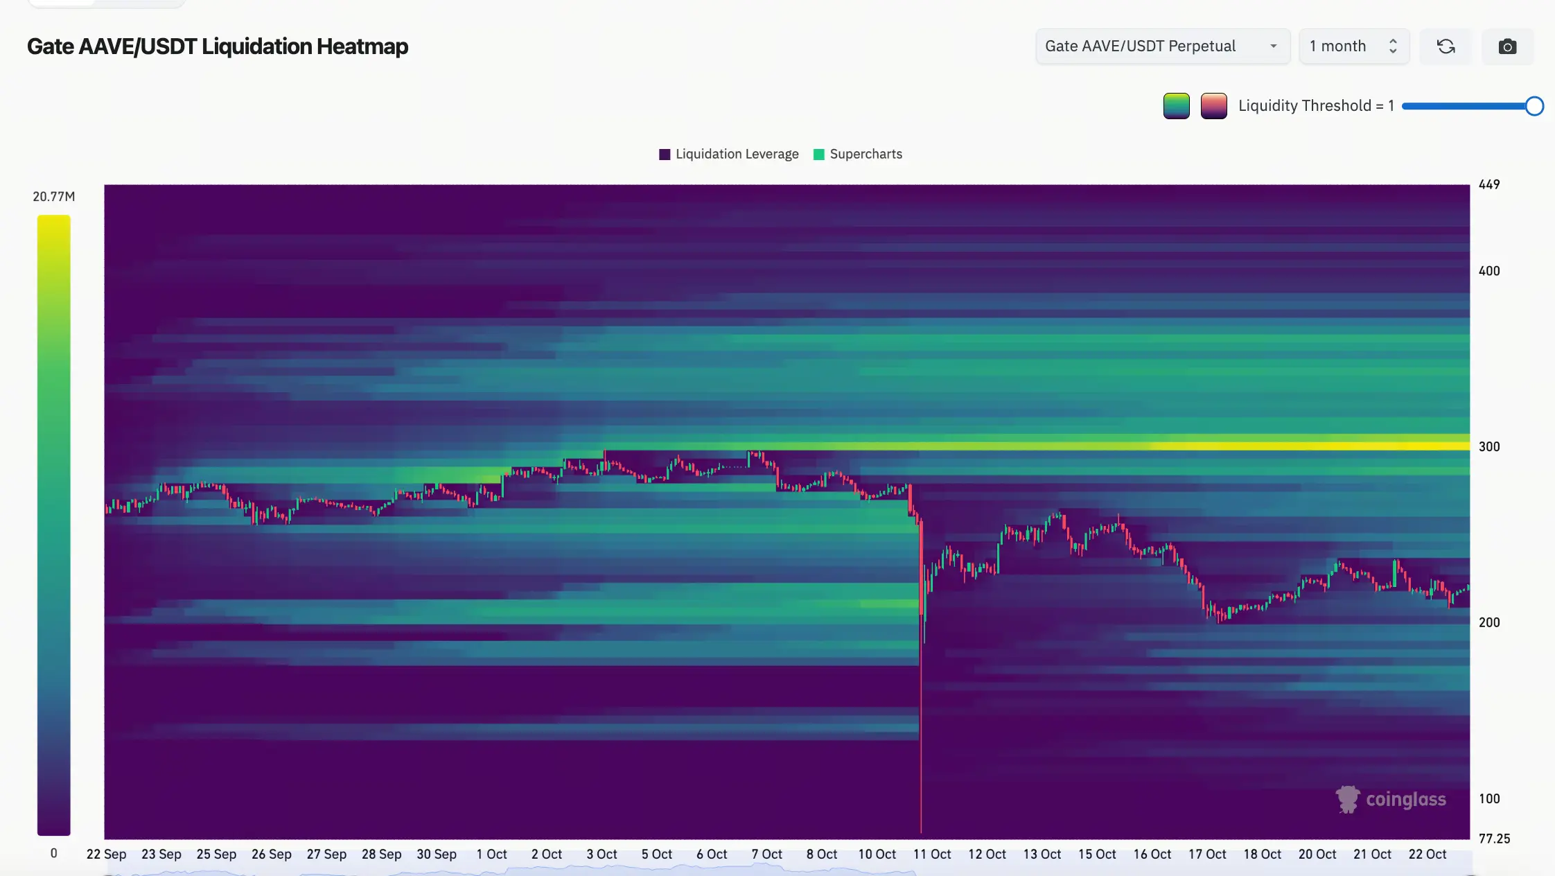Select the green-blue color scheme swatch
Screen dimensions: 1555x876
tap(1176, 106)
